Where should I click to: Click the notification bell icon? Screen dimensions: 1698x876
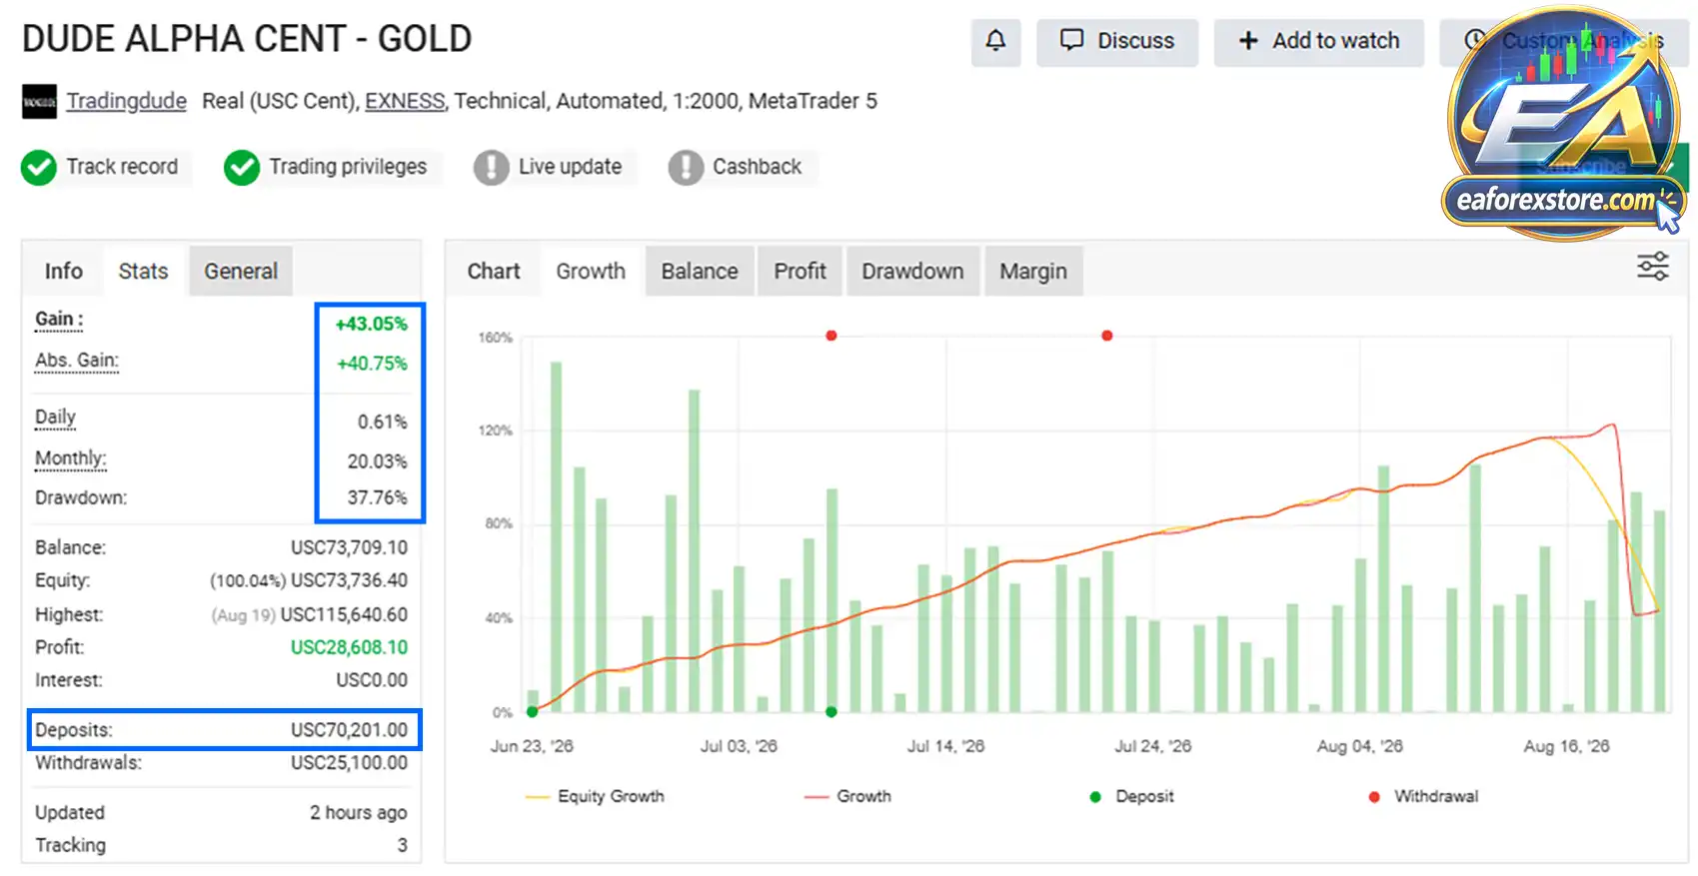995,41
